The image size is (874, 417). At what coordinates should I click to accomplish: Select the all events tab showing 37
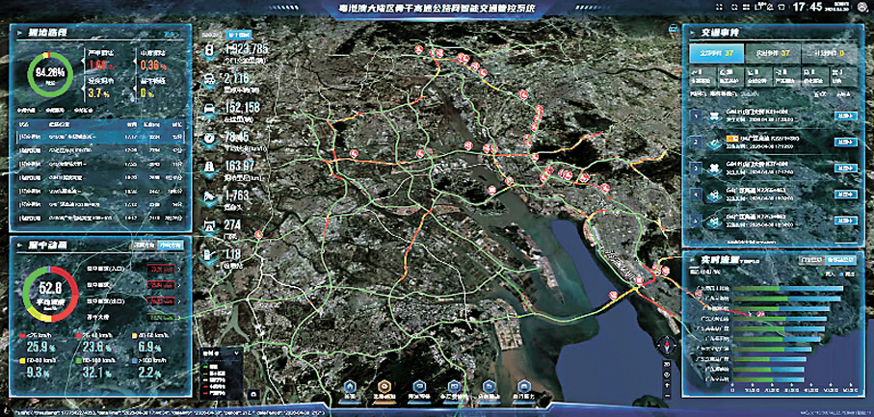pos(716,53)
